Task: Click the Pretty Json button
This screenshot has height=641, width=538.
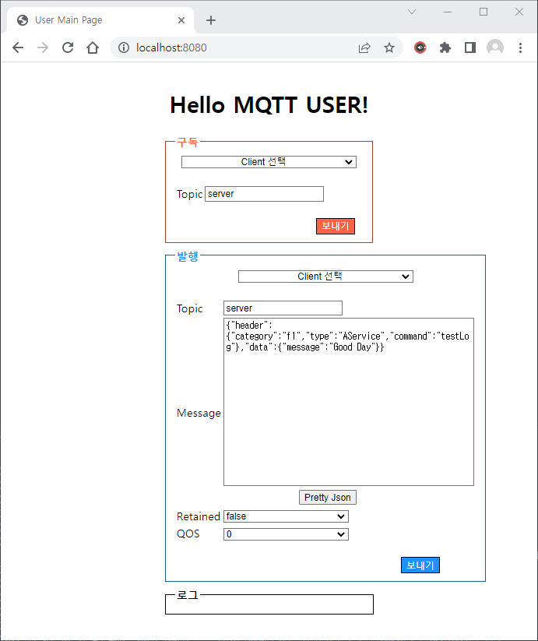Action: [328, 498]
